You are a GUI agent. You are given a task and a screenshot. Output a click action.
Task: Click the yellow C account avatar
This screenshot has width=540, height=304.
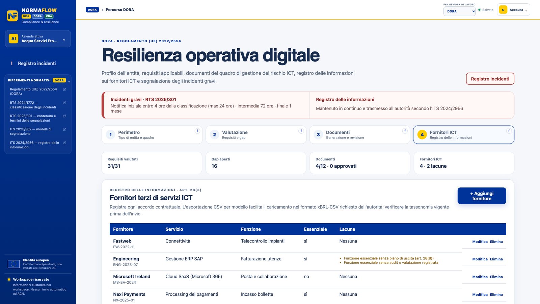(x=503, y=10)
